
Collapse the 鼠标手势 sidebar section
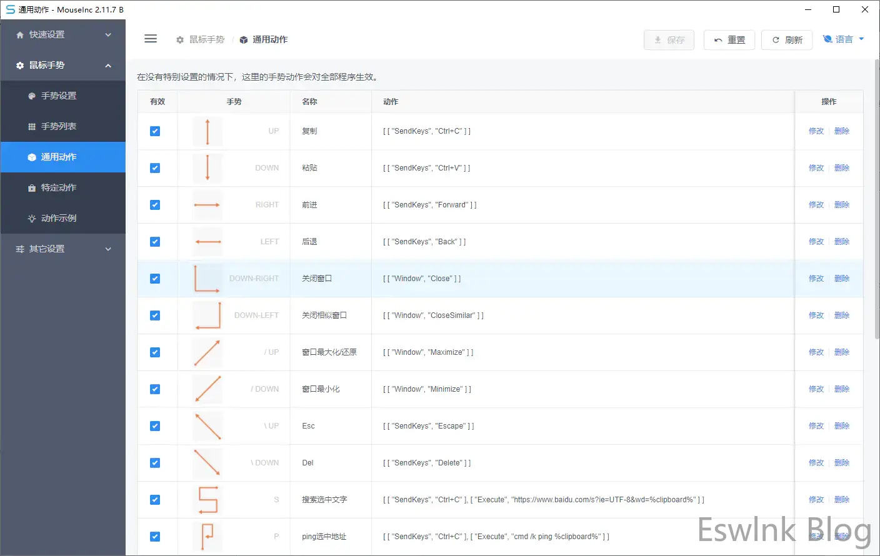(x=62, y=66)
